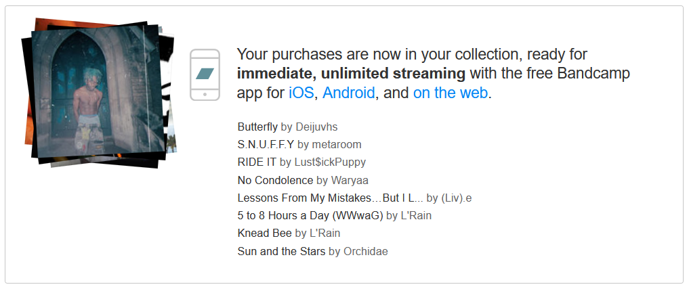Open No Condolence release title
This screenshot has width=689, height=291.
[x=275, y=181]
